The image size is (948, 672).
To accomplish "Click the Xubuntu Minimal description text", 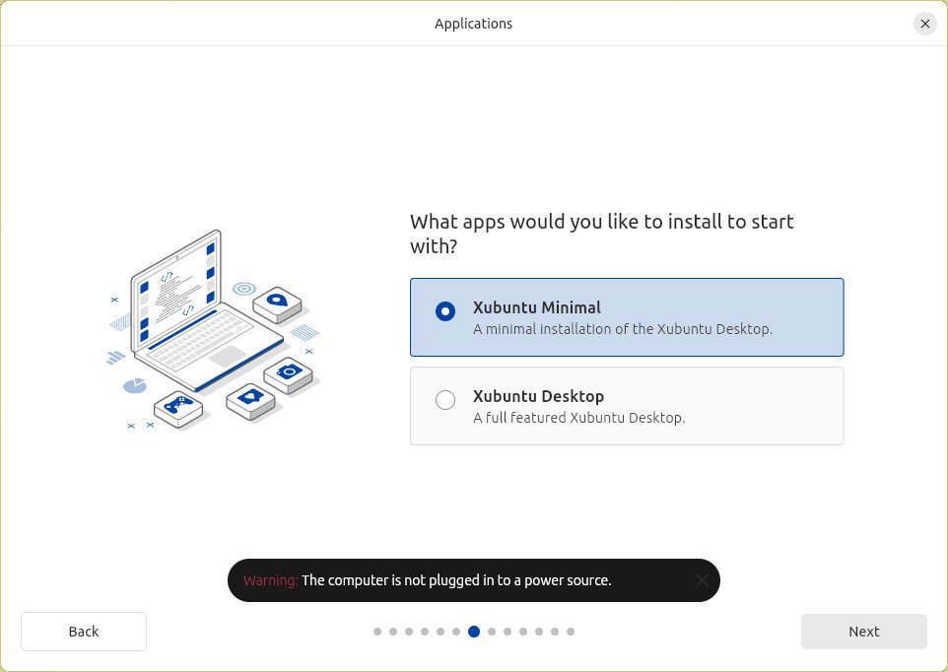I will (622, 329).
